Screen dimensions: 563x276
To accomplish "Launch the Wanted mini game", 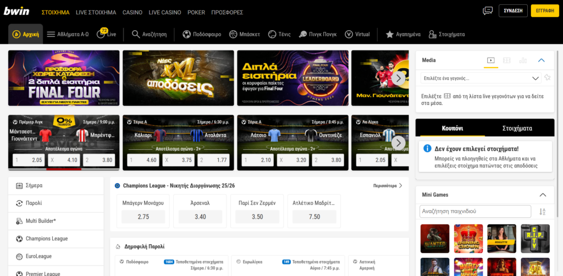I will [x=435, y=239].
